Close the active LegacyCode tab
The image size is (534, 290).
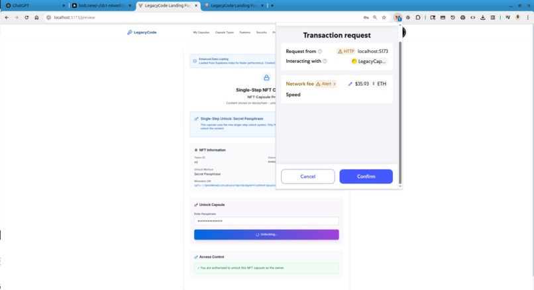pos(196,5)
